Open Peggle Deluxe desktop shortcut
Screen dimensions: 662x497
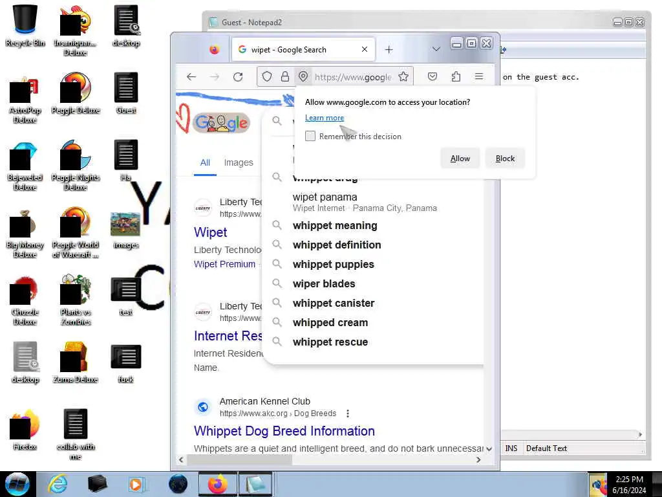tap(75, 93)
